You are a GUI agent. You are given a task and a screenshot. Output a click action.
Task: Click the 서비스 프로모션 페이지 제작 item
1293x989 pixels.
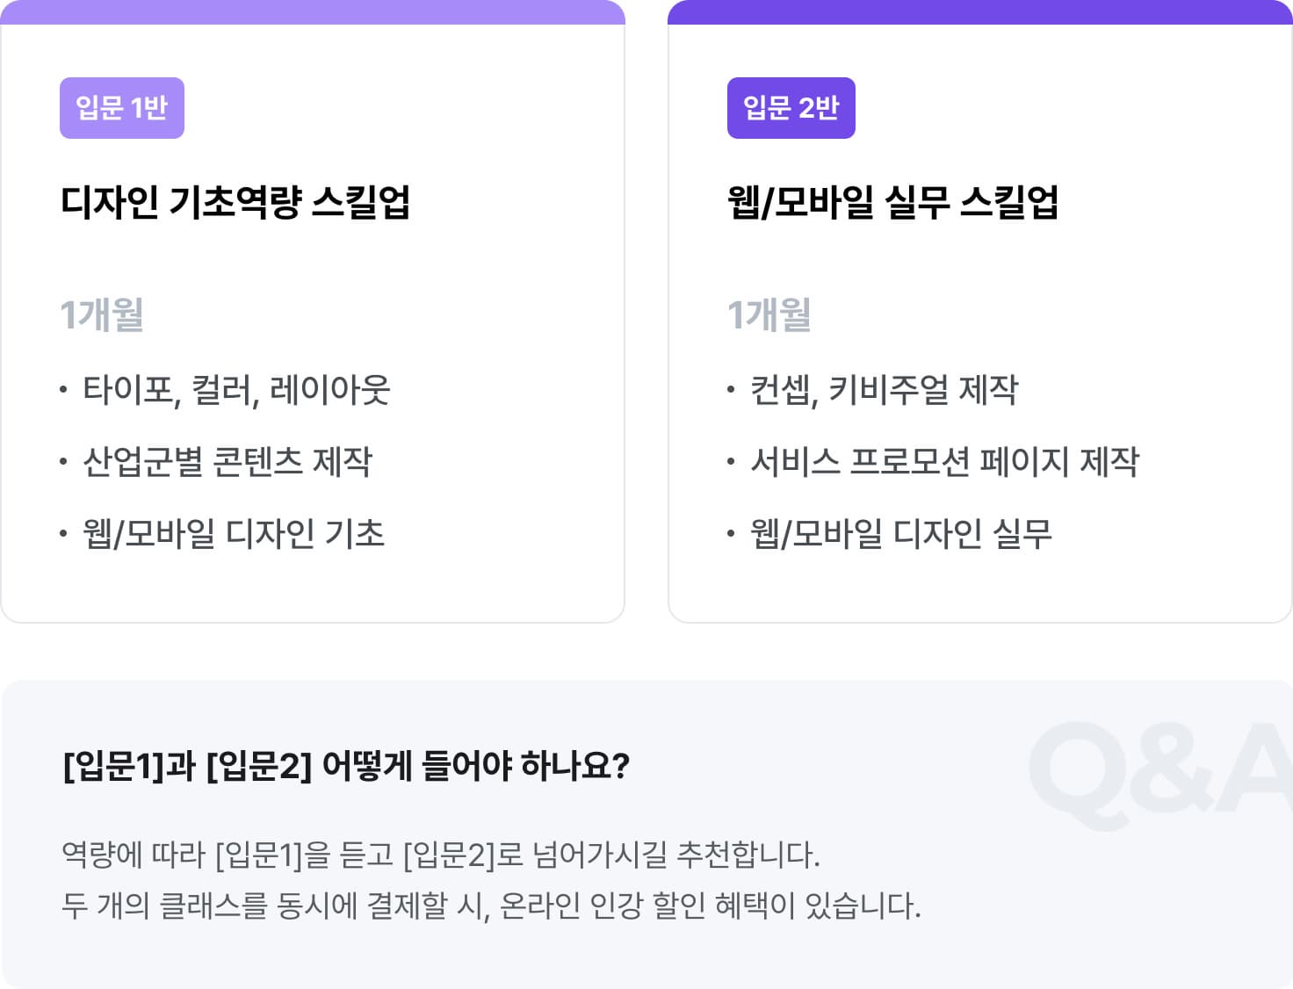coord(944,461)
